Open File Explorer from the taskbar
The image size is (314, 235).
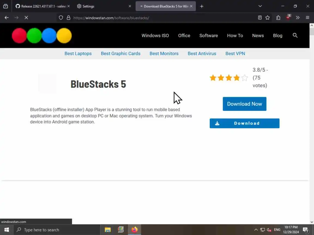pos(108,230)
